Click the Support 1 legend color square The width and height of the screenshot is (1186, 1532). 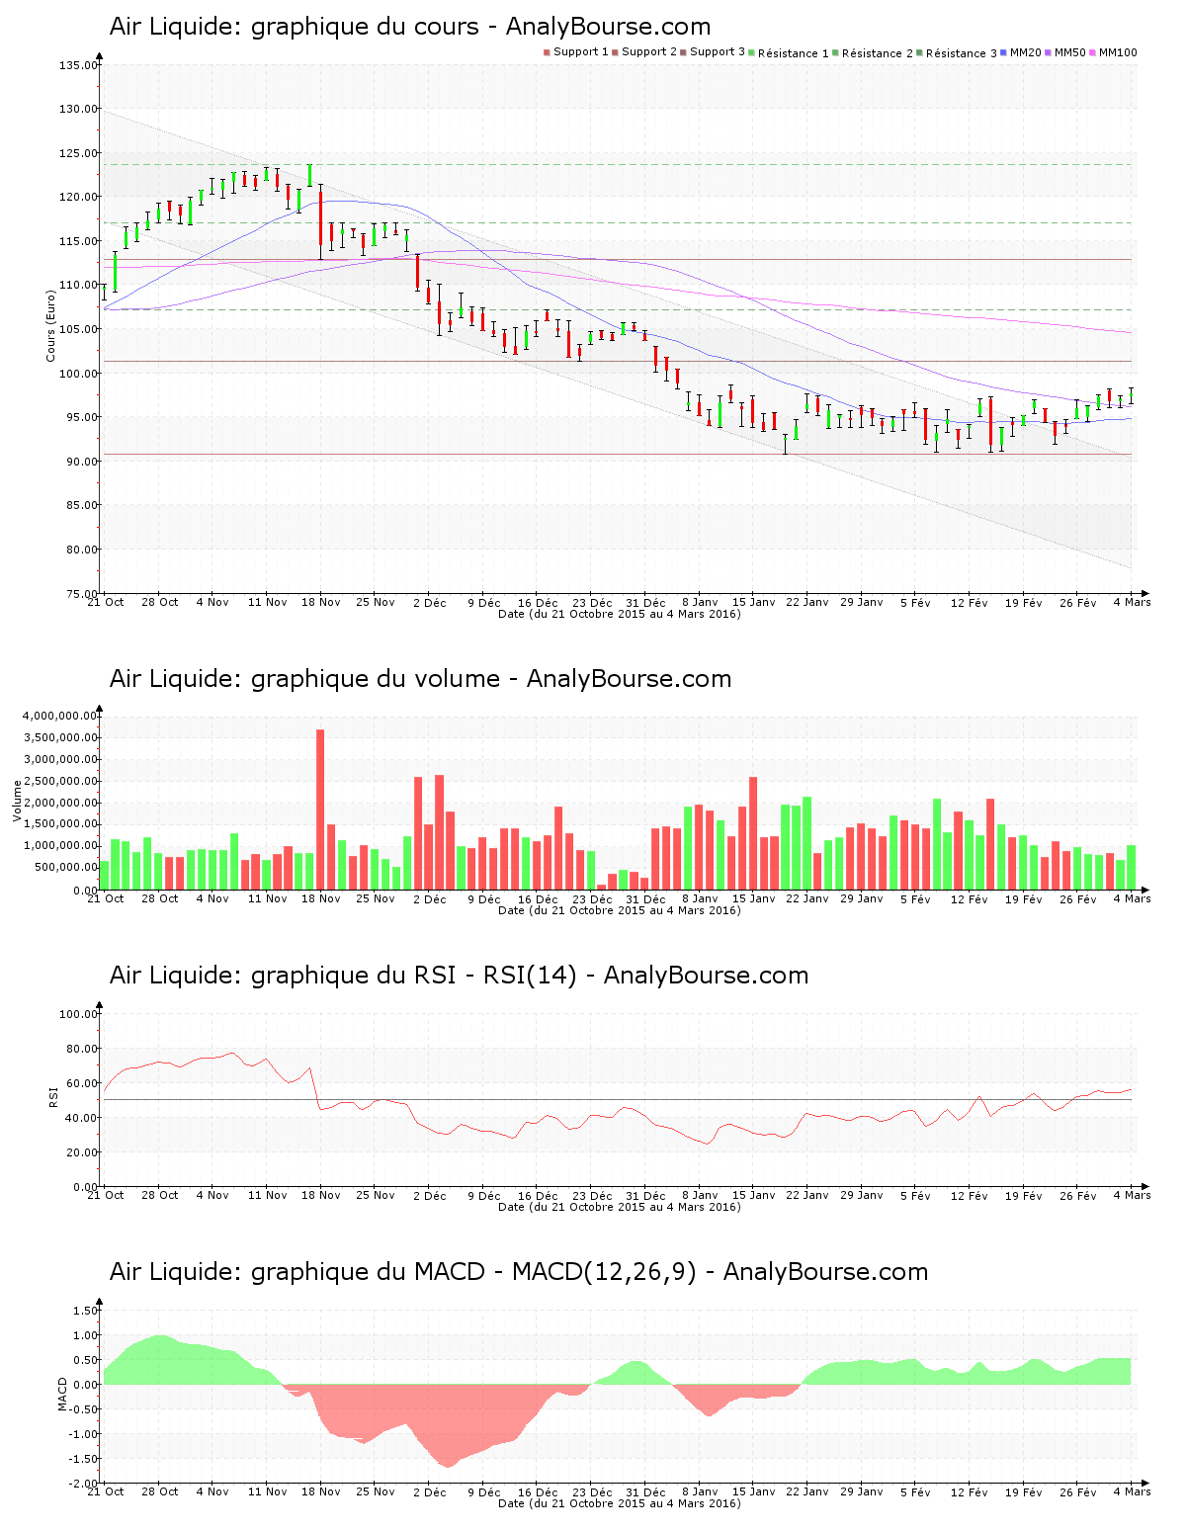(x=547, y=52)
